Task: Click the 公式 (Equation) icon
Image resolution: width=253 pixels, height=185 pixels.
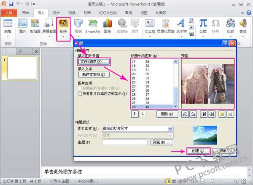Action: [203, 25]
